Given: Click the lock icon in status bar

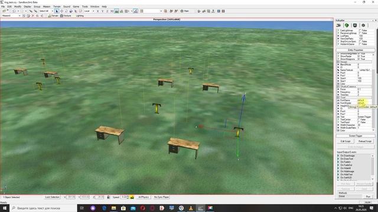Looking at the screenshot, I should [x=108, y=197].
